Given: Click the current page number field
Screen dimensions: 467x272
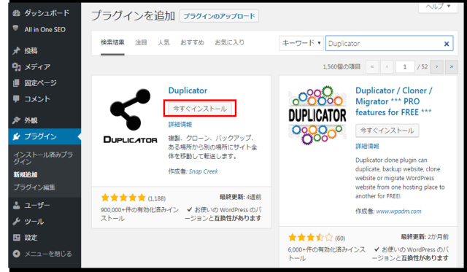Looking at the screenshot, I should pyautogui.click(x=405, y=66).
